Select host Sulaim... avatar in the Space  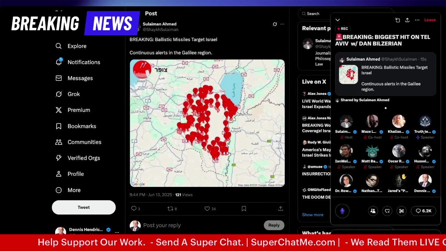[346, 122]
